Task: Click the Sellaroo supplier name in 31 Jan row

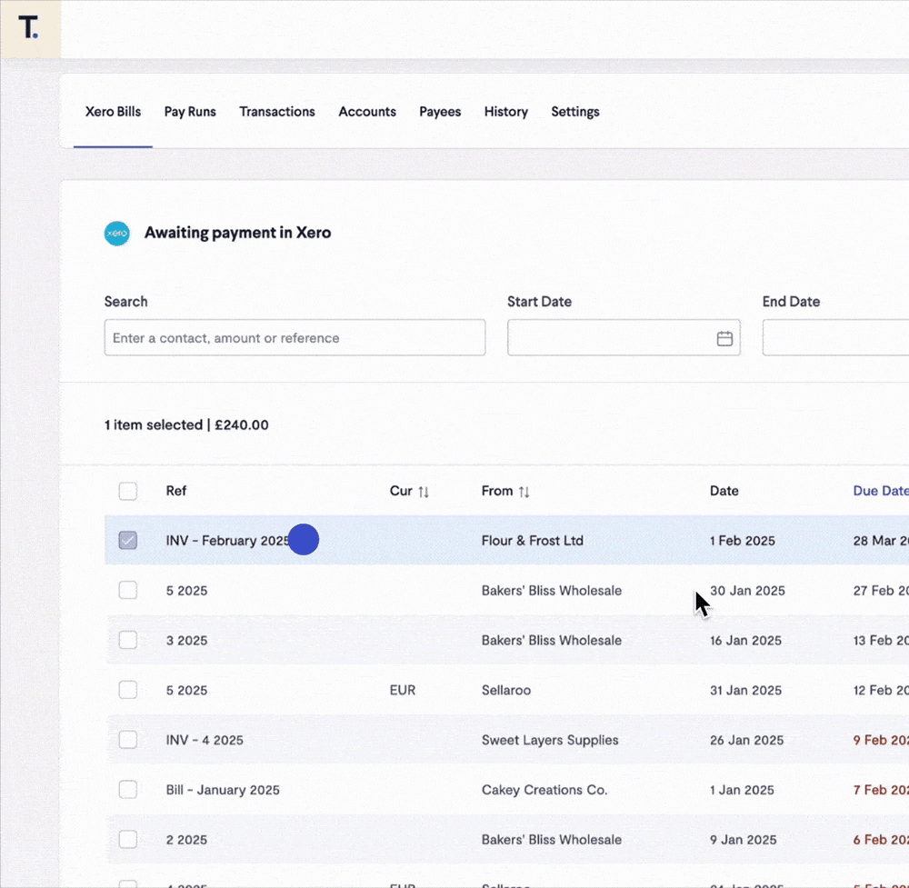Action: coord(506,690)
